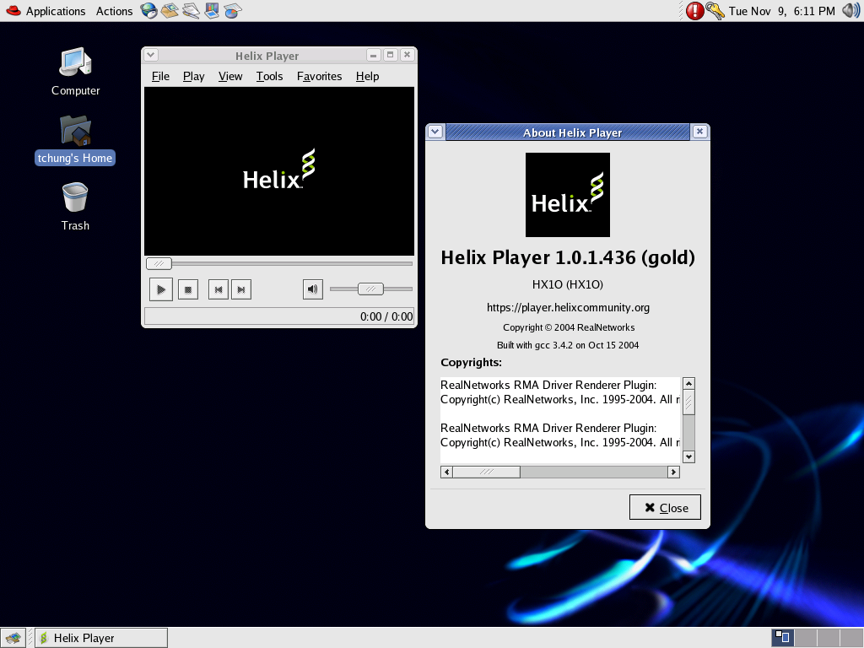Minimize the Helix Player window

pyautogui.click(x=373, y=55)
